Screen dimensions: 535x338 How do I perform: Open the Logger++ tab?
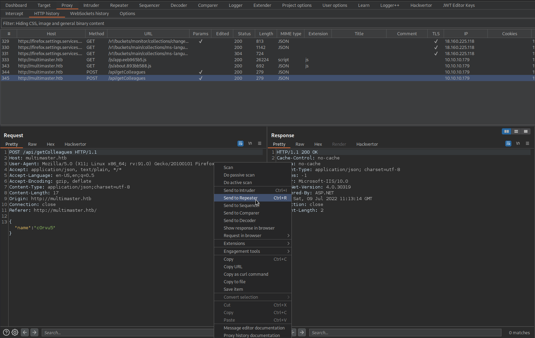[390, 5]
